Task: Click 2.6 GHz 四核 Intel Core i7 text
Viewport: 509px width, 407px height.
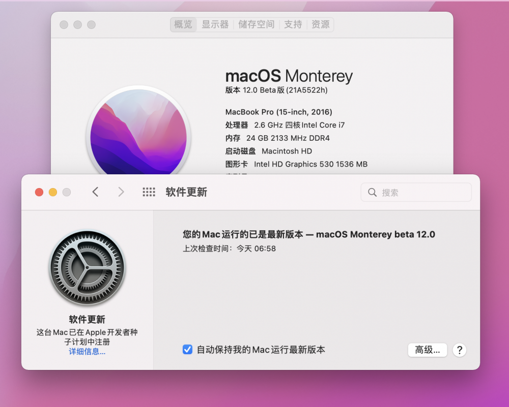Action: [x=299, y=125]
